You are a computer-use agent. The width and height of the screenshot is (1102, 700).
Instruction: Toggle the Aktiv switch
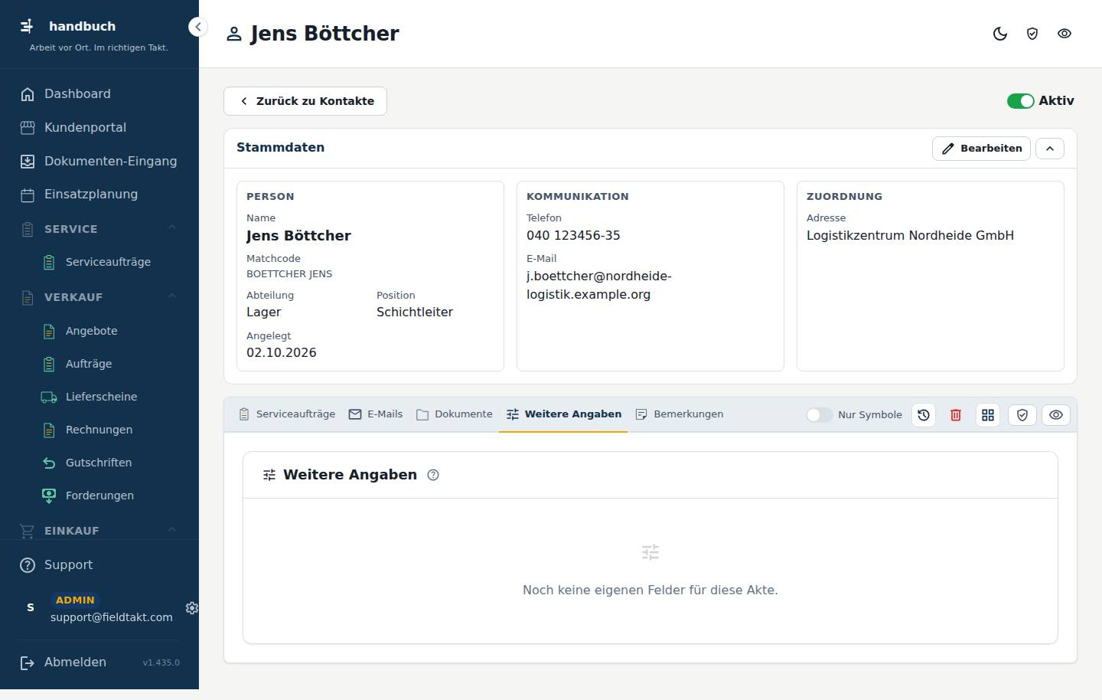tap(1020, 101)
